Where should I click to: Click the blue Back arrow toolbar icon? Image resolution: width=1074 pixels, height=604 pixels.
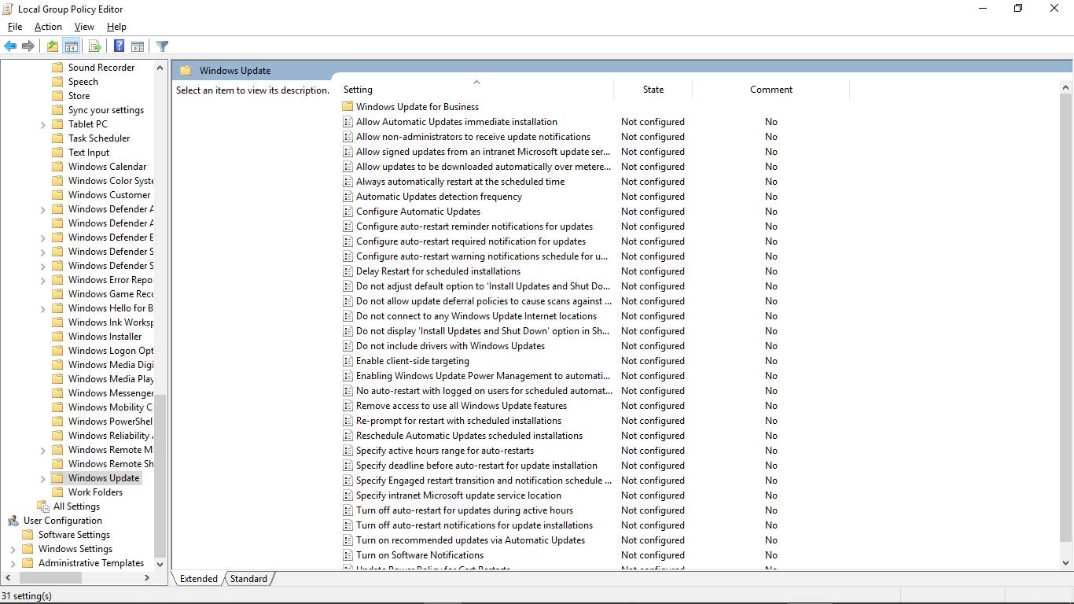click(x=10, y=46)
